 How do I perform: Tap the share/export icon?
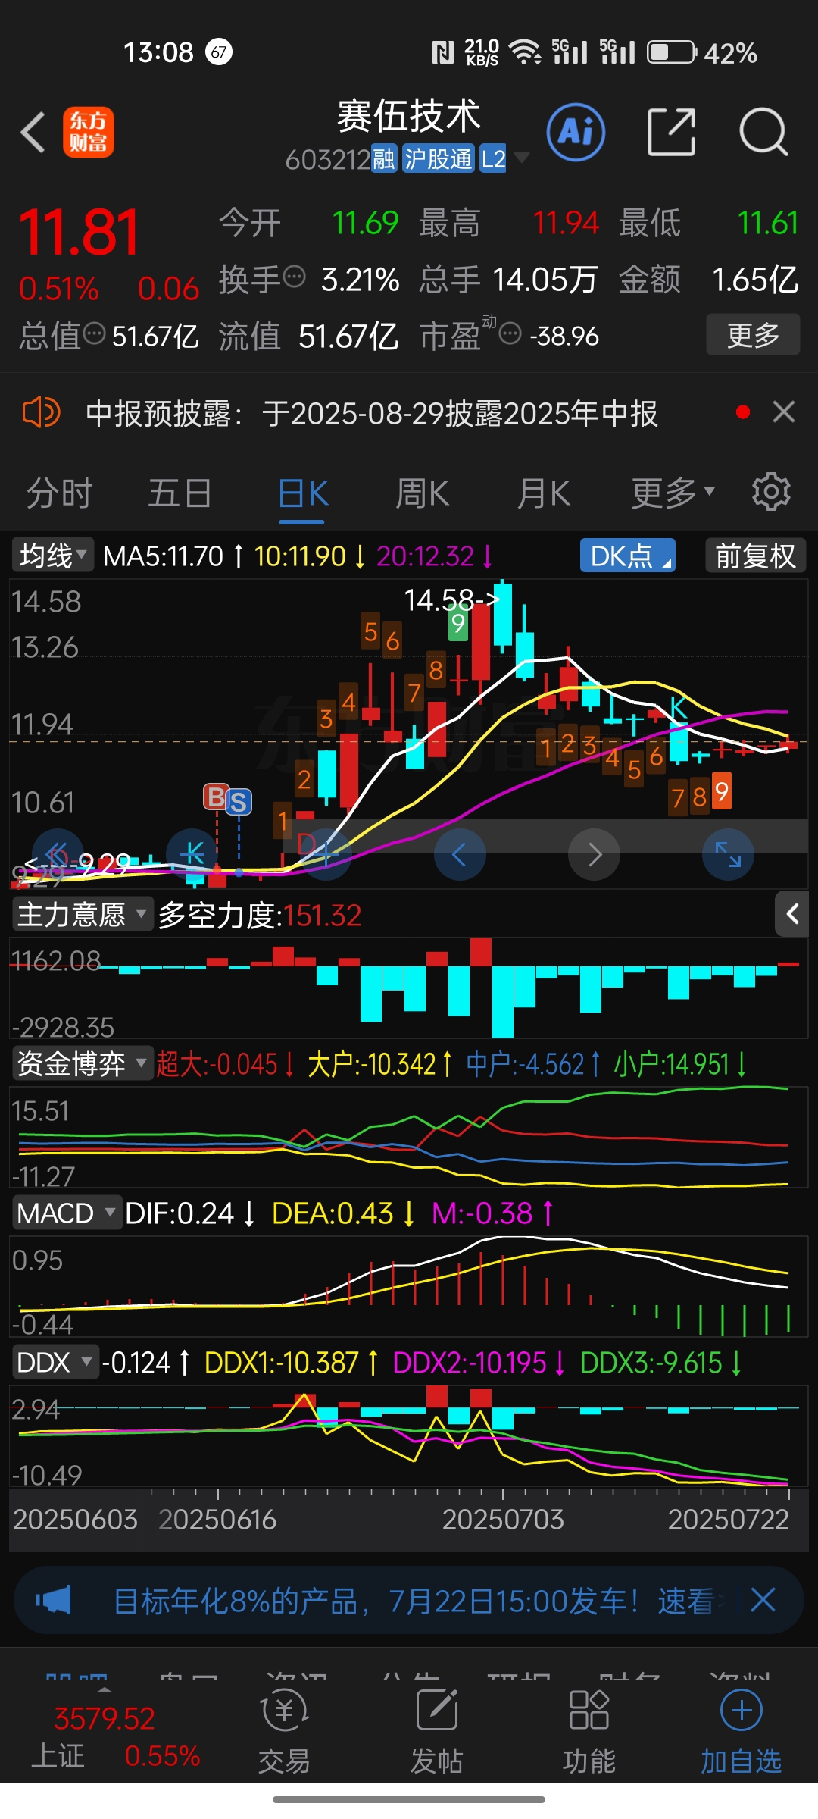coord(672,133)
